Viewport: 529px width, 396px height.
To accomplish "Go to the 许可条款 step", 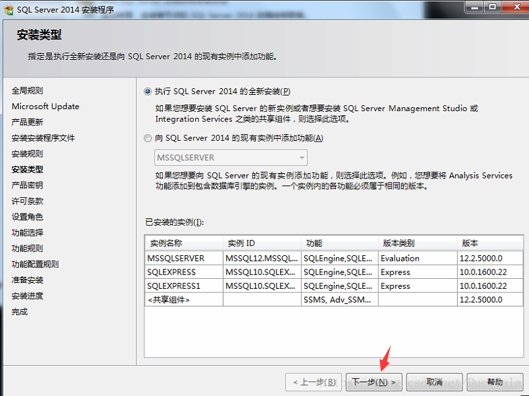I will pyautogui.click(x=28, y=201).
